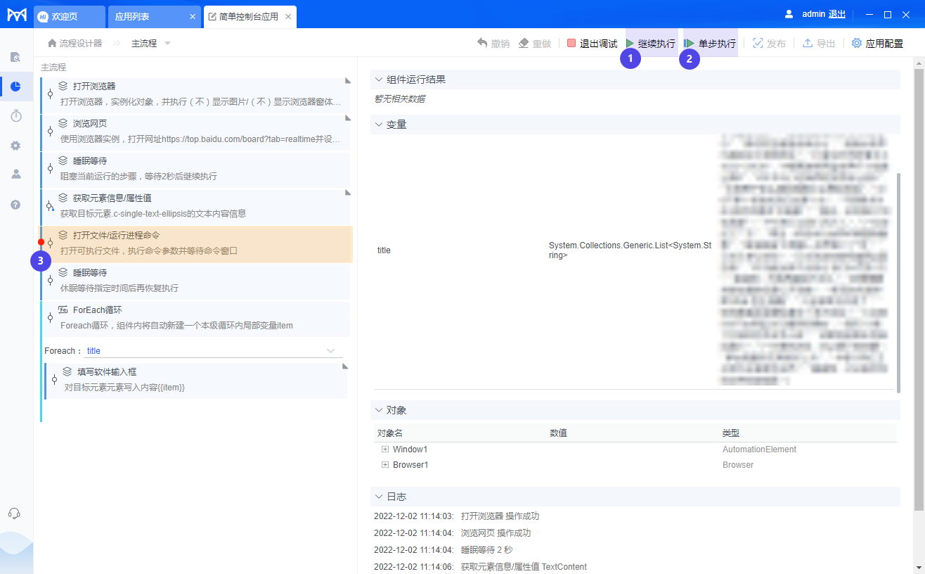925x574 pixels.
Task: Click the export upload icon labeled 导出
Action: click(808, 43)
